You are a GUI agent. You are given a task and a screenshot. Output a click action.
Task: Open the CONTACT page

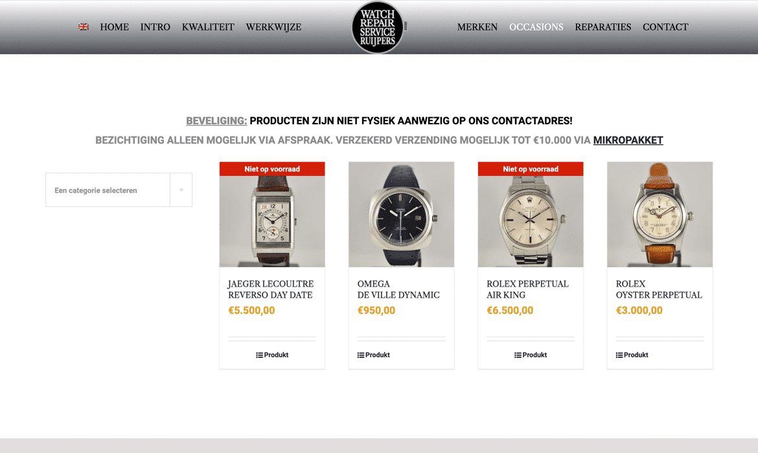(665, 27)
